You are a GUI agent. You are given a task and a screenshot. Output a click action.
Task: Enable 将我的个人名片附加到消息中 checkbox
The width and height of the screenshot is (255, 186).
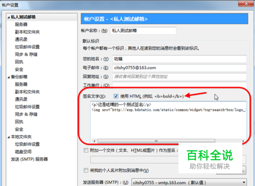(x=86, y=170)
